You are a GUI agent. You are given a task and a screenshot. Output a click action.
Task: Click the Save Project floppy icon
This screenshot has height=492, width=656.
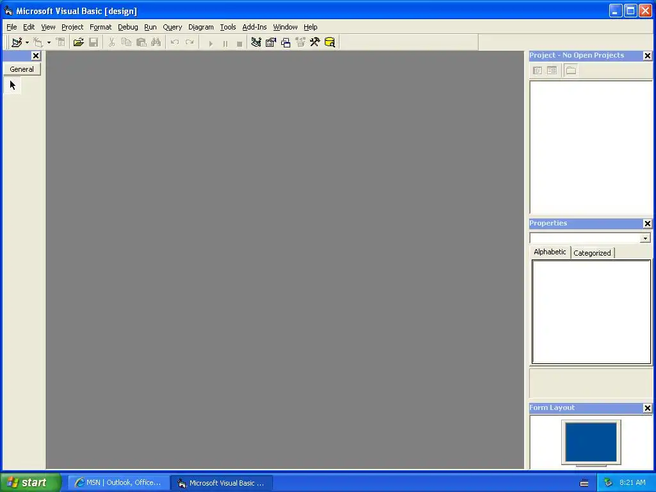(x=94, y=42)
